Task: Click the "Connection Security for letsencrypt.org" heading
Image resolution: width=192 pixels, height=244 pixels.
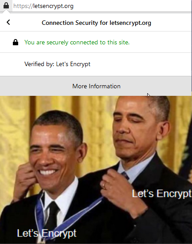Action: pos(96,23)
